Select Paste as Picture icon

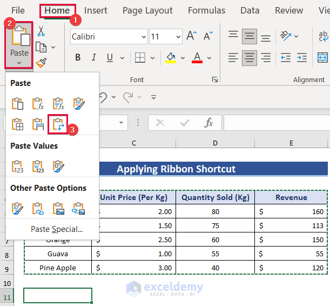(x=58, y=209)
